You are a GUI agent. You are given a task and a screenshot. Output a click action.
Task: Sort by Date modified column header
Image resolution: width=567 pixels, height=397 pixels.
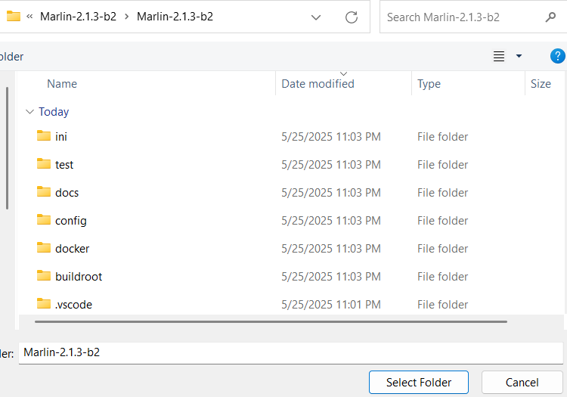coord(318,84)
